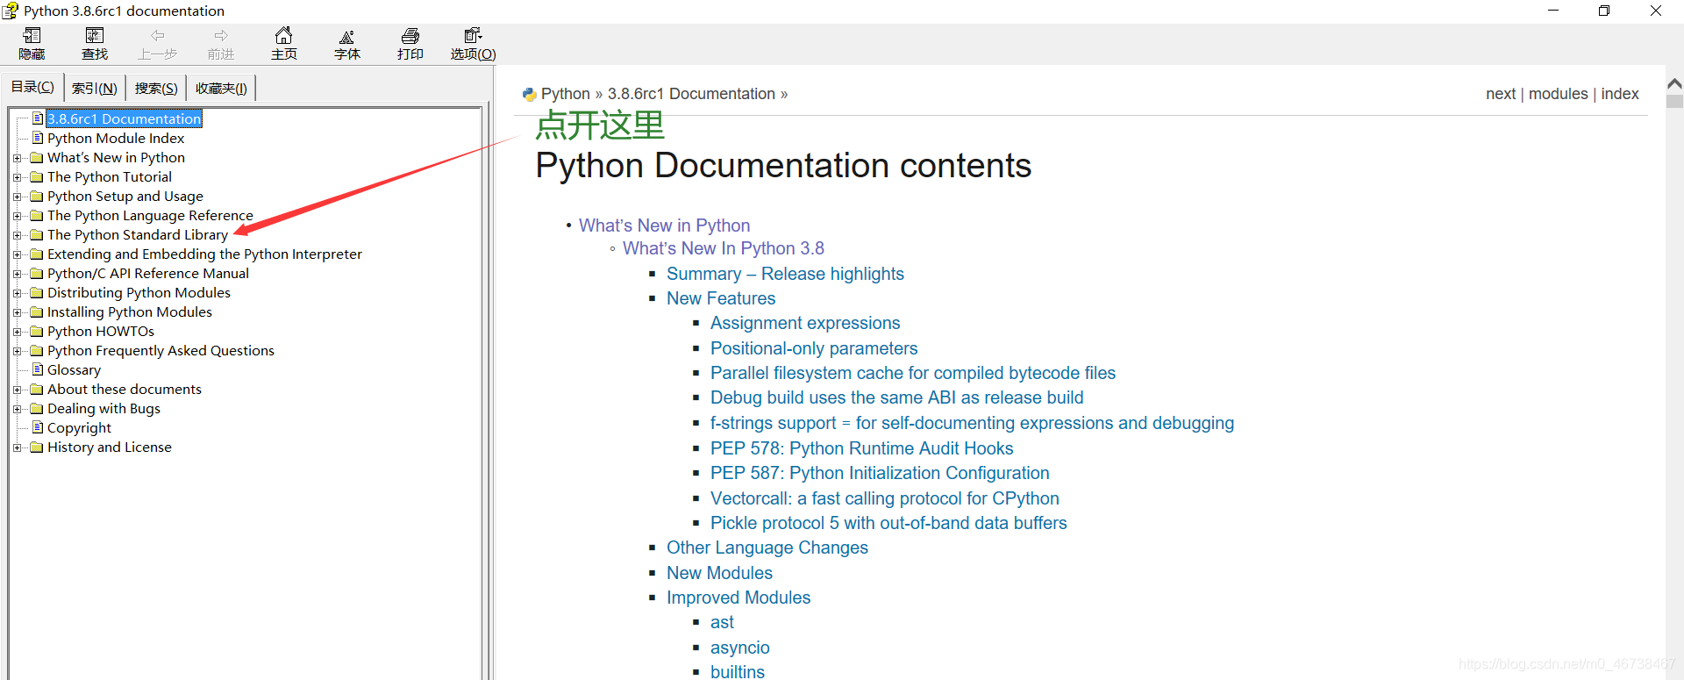Expand Distributing Python Modules node
1684x680 pixels.
18,293
